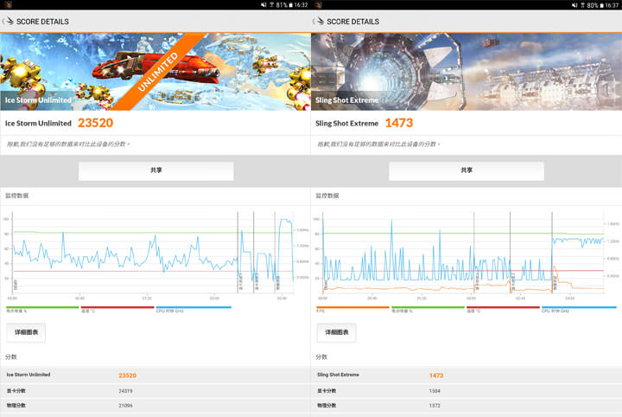Tap the Sling Shot Extreme banner image
The image size is (622, 417).
[x=466, y=71]
